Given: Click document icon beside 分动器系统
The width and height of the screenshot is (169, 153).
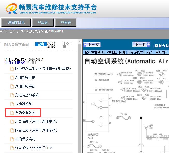Looking at the screenshot, I should click(x=12, y=104).
